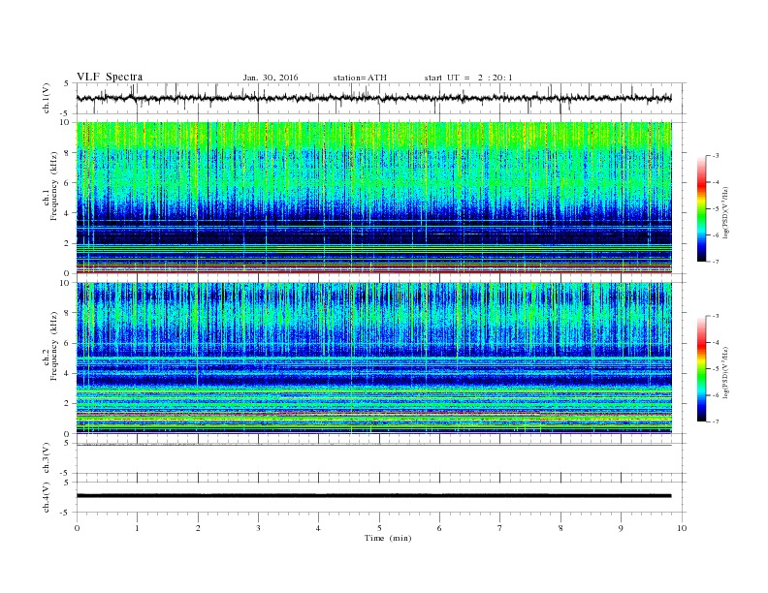Click the time axis tick label '3'
Viewport: 768px width, 593px height.
[258, 528]
